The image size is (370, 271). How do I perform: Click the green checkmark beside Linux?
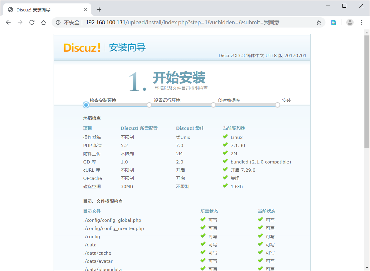click(x=225, y=136)
